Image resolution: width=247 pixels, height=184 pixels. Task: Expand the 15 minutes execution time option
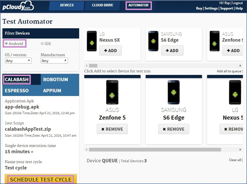pyautogui.click(x=19, y=152)
